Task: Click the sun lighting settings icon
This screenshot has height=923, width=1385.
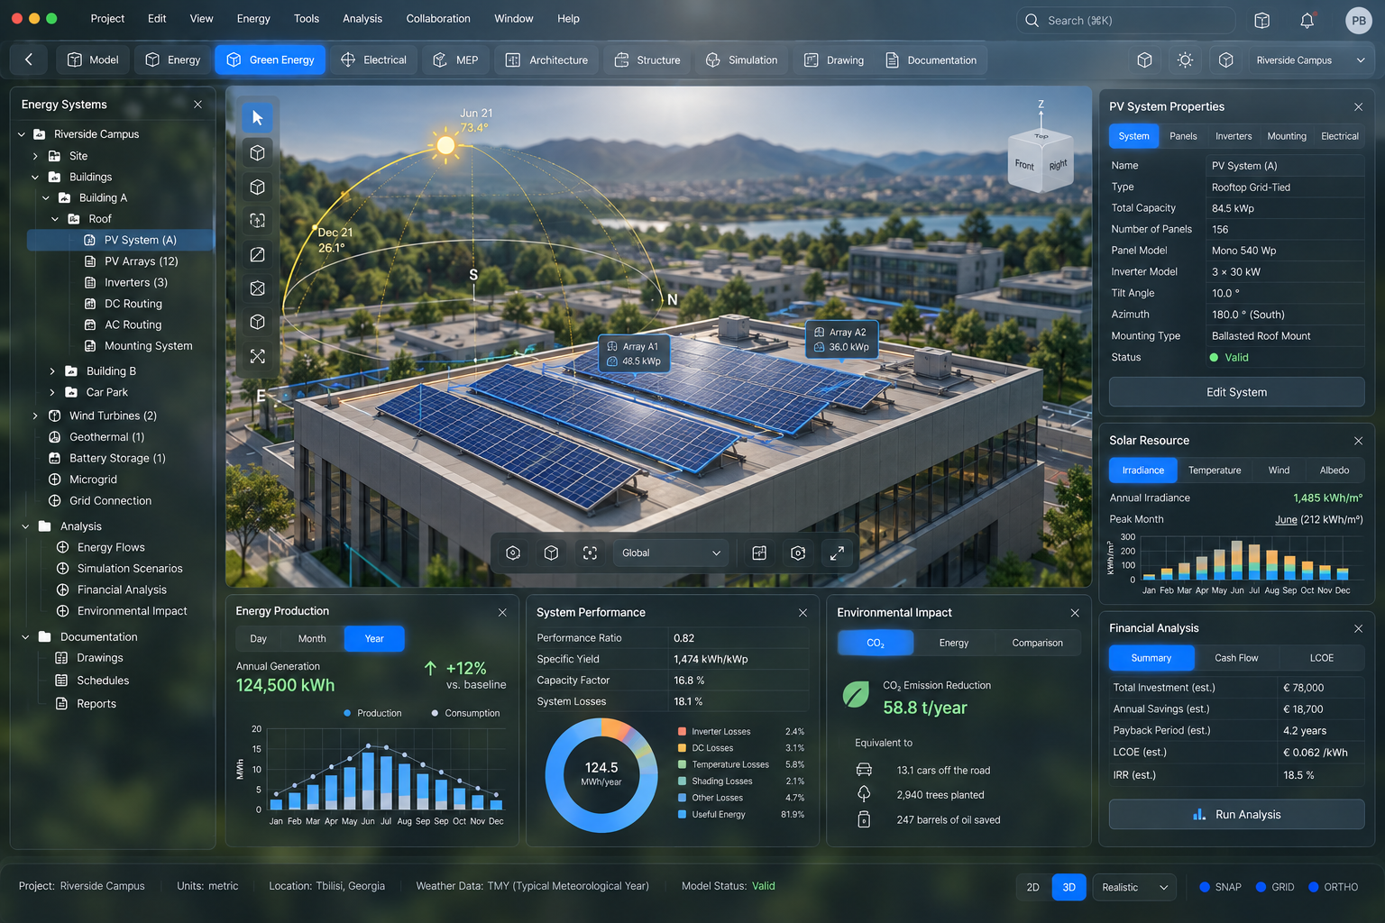Action: click(1185, 60)
